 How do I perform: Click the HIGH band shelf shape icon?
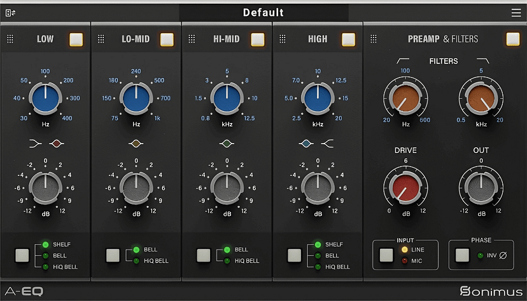click(327, 144)
